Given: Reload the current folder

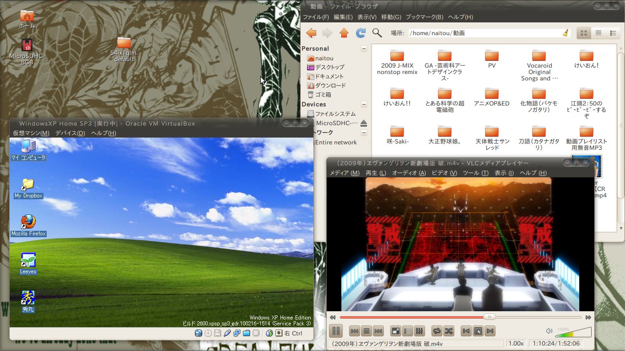Looking at the screenshot, I should tap(361, 33).
